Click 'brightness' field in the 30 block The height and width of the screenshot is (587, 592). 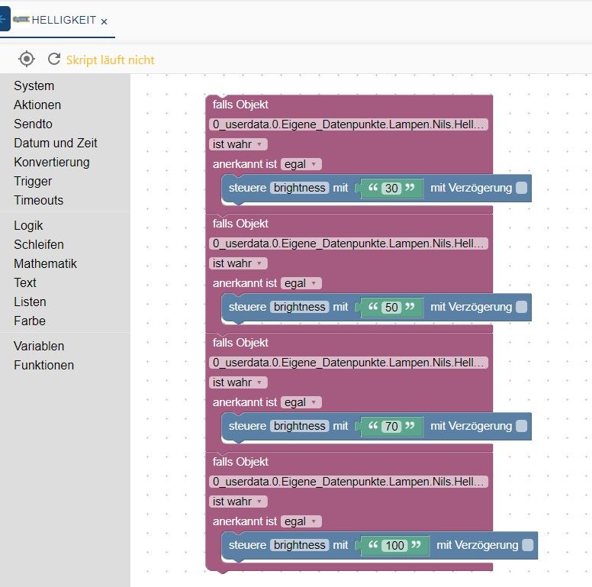(299, 188)
